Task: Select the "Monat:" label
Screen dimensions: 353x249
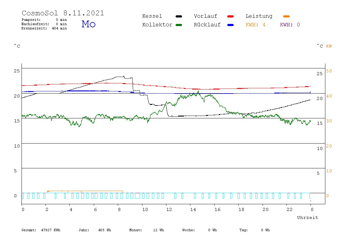Action: [x=136, y=230]
